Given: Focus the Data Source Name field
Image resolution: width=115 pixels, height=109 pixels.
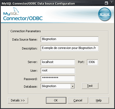Looking at the screenshot, I should click(70, 39).
